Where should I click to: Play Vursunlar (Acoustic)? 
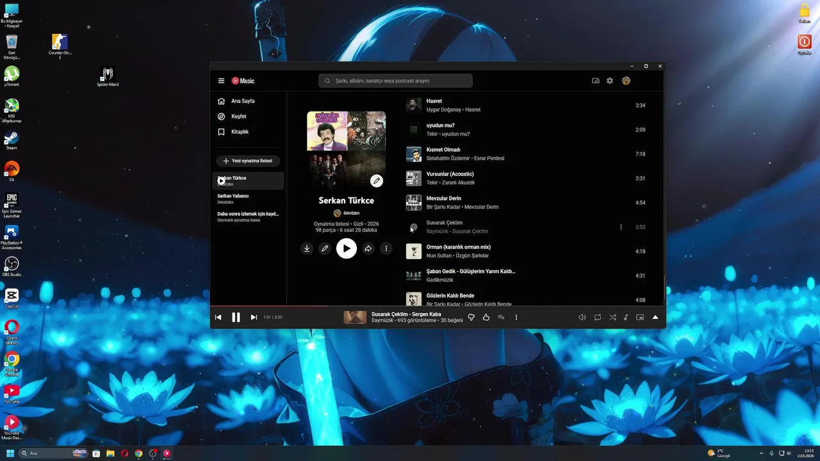tap(450, 174)
